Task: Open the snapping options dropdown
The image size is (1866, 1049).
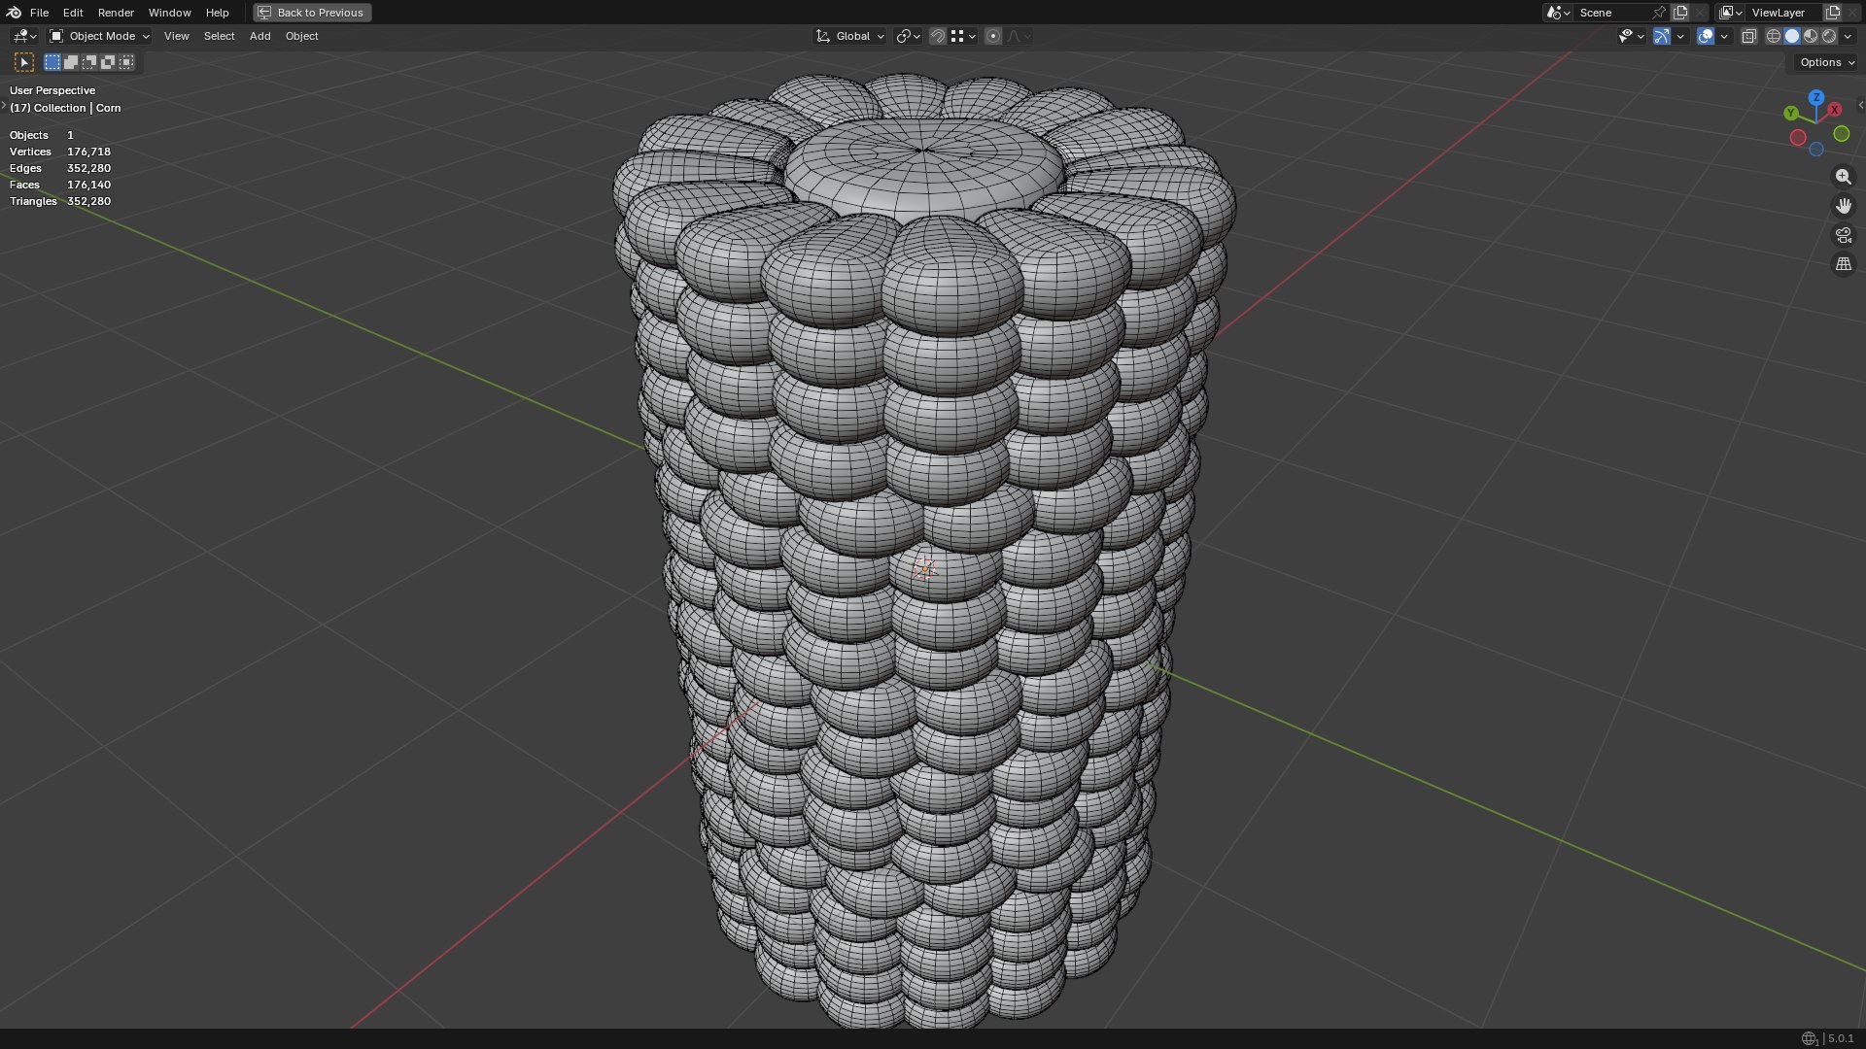Action: click(x=963, y=36)
